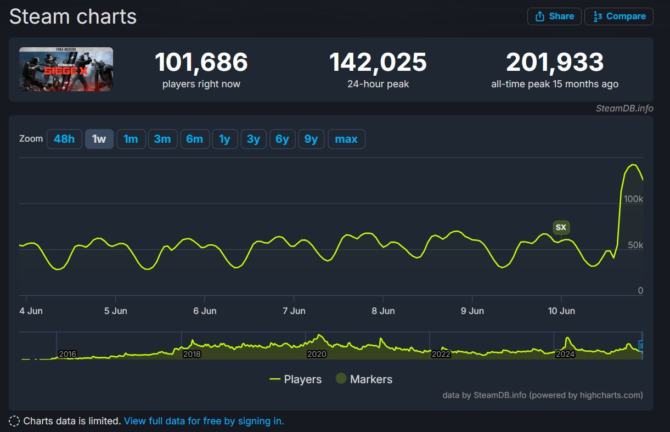Click the 4 Jun axis label
The height and width of the screenshot is (432, 670).
click(31, 311)
